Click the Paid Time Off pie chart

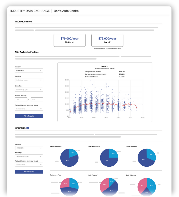tap(109, 187)
